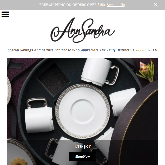Click the free shipping announcement text
This screenshot has width=165, height=165.
coord(72,5)
